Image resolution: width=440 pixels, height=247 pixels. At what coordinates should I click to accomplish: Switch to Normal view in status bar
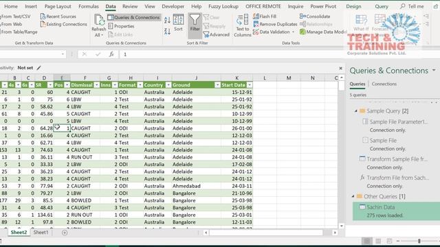366,241
